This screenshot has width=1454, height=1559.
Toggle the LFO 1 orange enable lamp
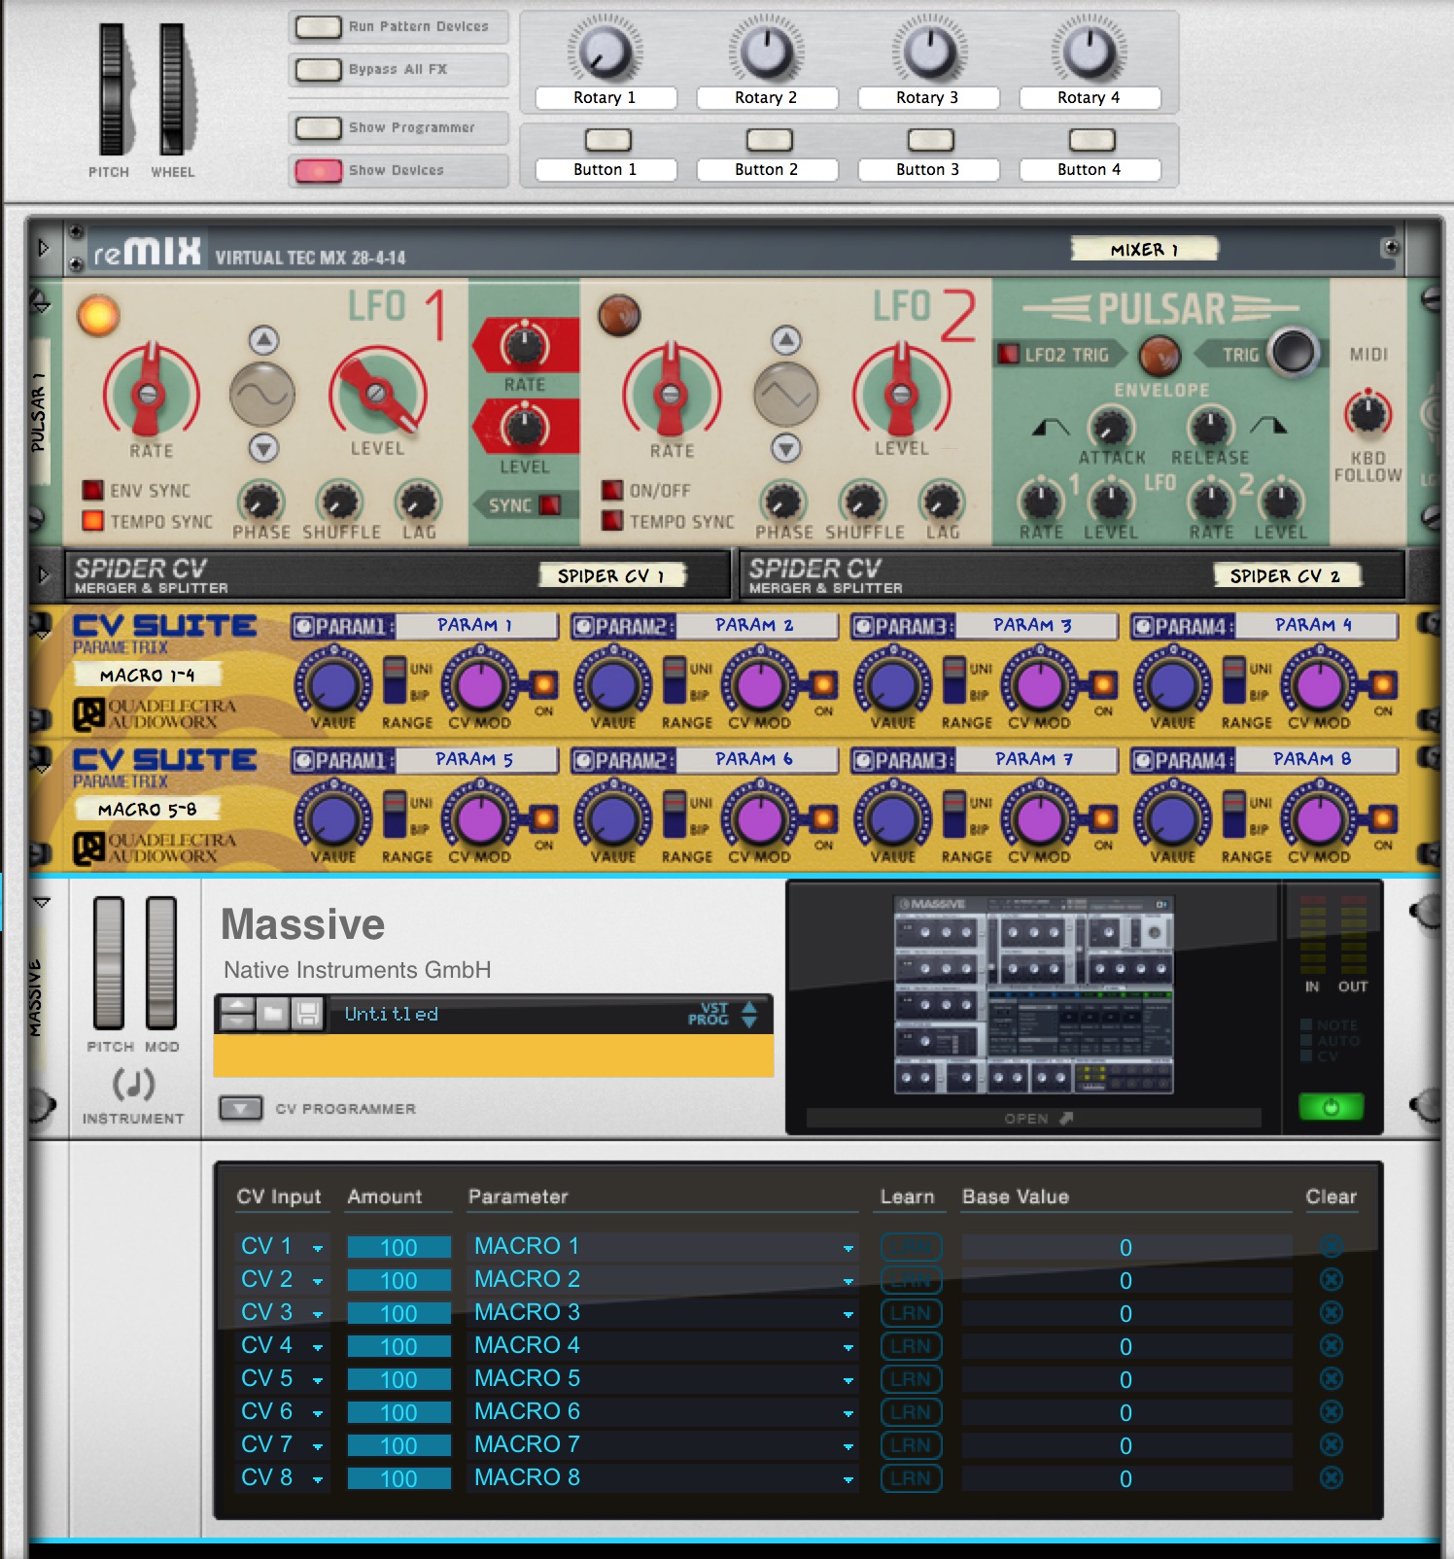[x=98, y=316]
